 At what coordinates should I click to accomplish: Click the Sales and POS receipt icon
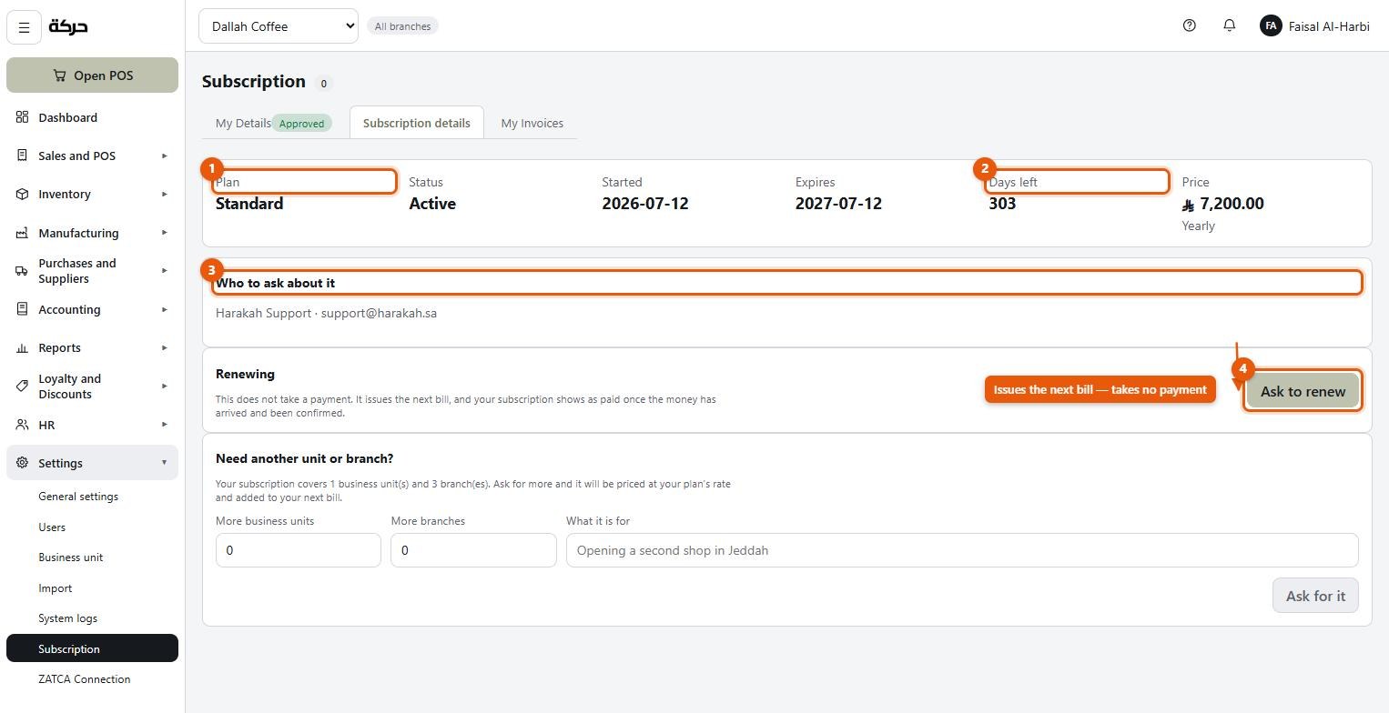22,156
